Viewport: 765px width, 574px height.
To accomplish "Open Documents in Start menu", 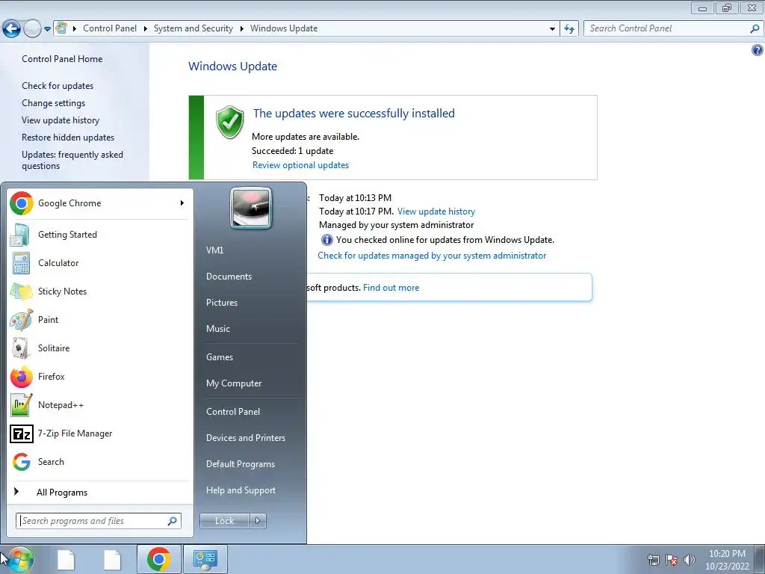I will (229, 277).
